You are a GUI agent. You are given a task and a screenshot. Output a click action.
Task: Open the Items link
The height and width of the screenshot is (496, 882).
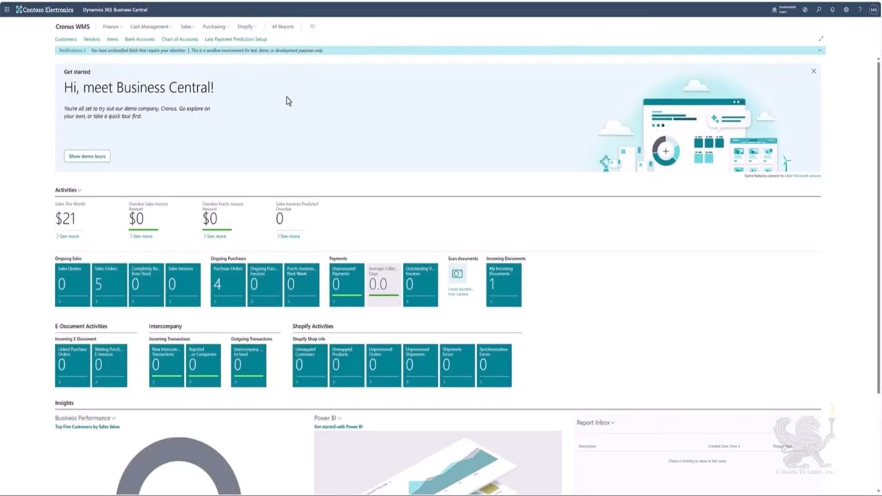112,39
